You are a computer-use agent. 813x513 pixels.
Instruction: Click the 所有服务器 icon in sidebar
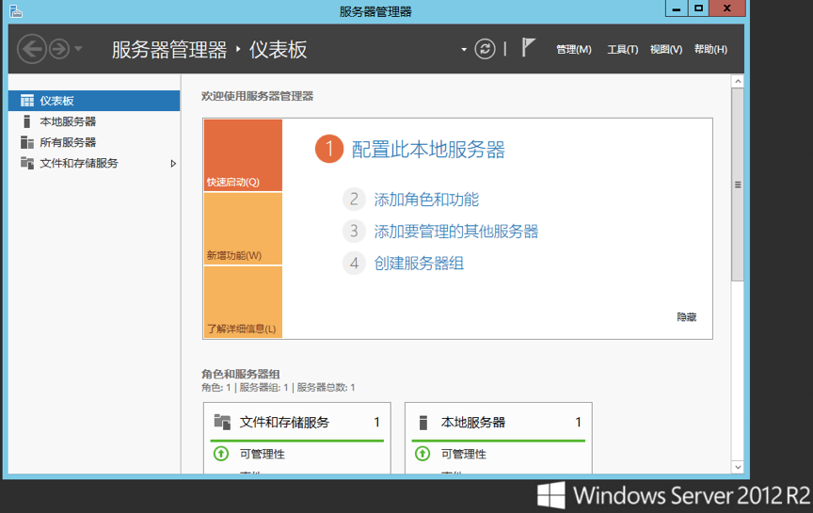27,142
